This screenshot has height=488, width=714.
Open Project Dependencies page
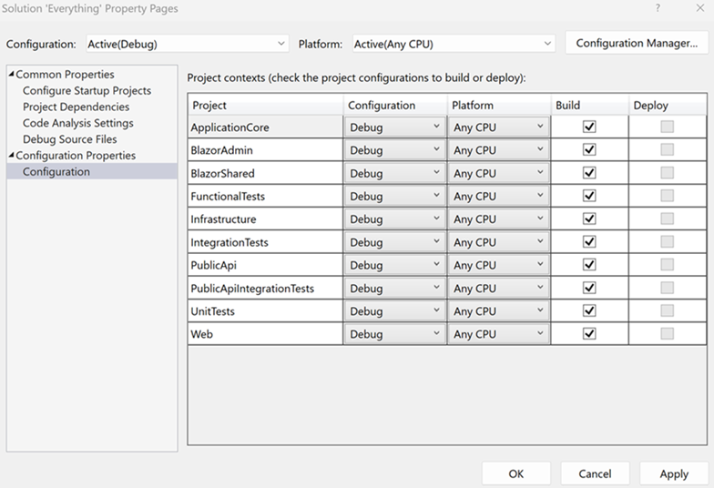[x=76, y=107]
